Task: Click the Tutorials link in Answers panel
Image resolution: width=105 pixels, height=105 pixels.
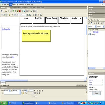Action: tap(91, 85)
